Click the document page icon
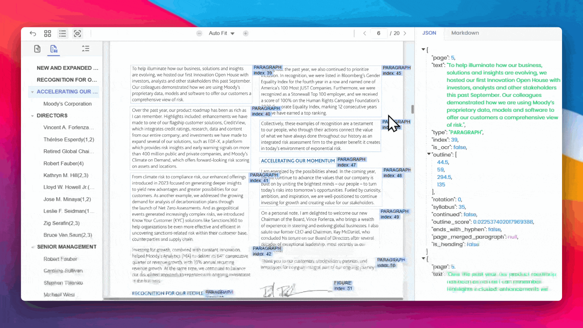Screen dimensions: 583x328 [37, 49]
